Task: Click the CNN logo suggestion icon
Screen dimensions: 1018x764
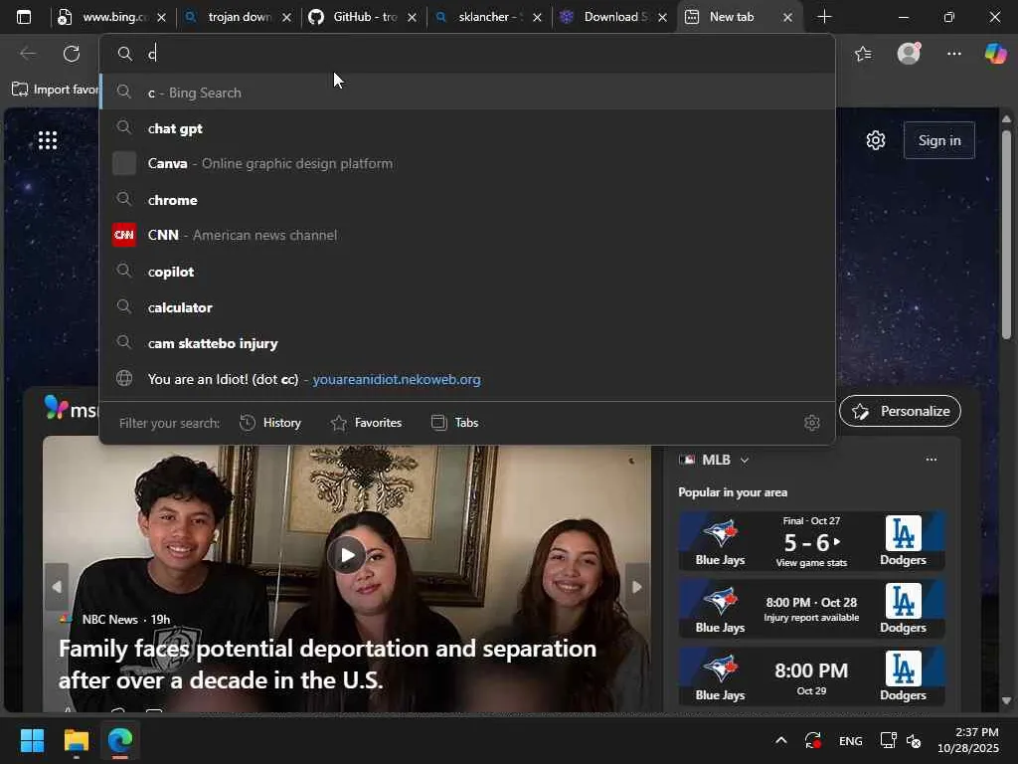Action: point(124,235)
